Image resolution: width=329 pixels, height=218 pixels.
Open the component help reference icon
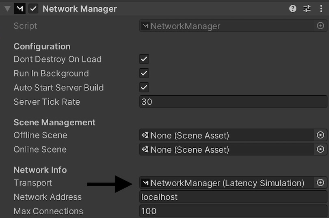[x=292, y=9]
